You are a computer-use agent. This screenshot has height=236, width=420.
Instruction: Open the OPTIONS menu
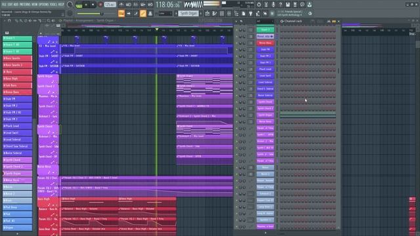(44, 5)
